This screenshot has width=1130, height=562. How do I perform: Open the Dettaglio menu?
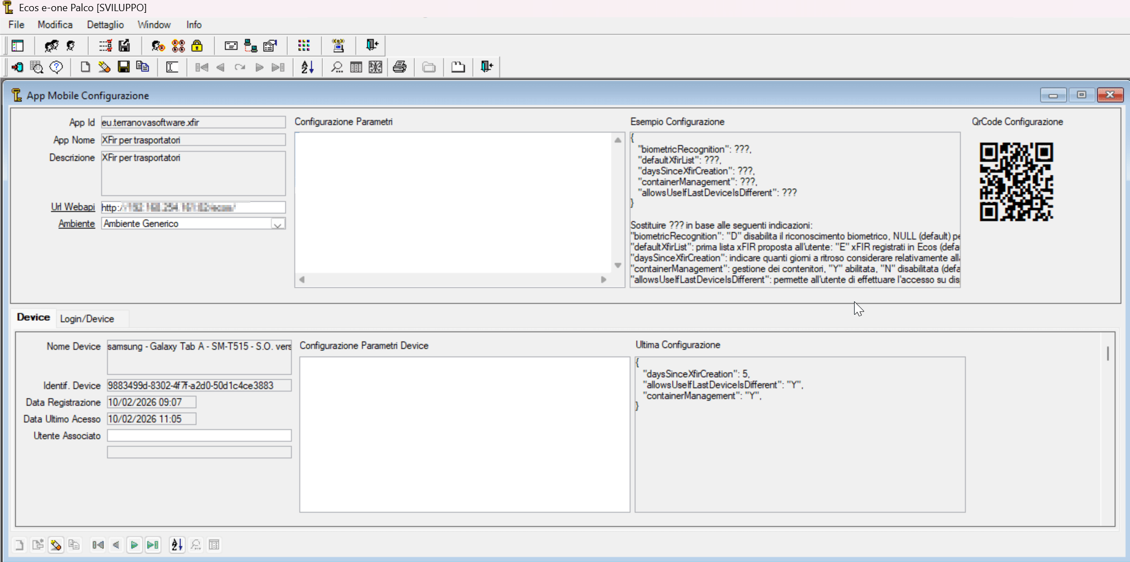[105, 25]
